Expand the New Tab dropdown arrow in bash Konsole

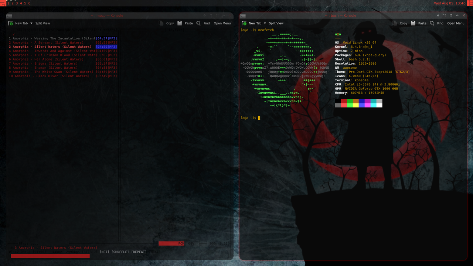[265, 23]
